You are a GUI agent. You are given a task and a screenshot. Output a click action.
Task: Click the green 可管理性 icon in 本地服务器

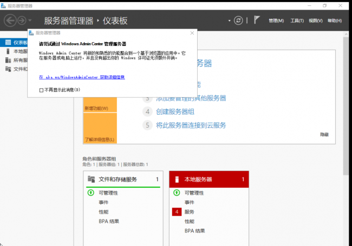click(177, 192)
